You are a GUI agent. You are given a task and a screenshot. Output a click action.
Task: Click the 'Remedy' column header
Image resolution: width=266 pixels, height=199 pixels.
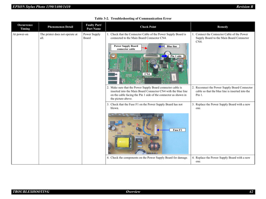pos(222,27)
